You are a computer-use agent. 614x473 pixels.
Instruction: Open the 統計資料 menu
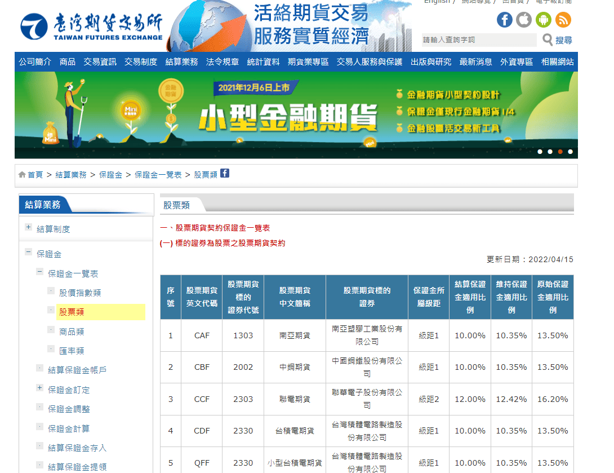point(263,62)
